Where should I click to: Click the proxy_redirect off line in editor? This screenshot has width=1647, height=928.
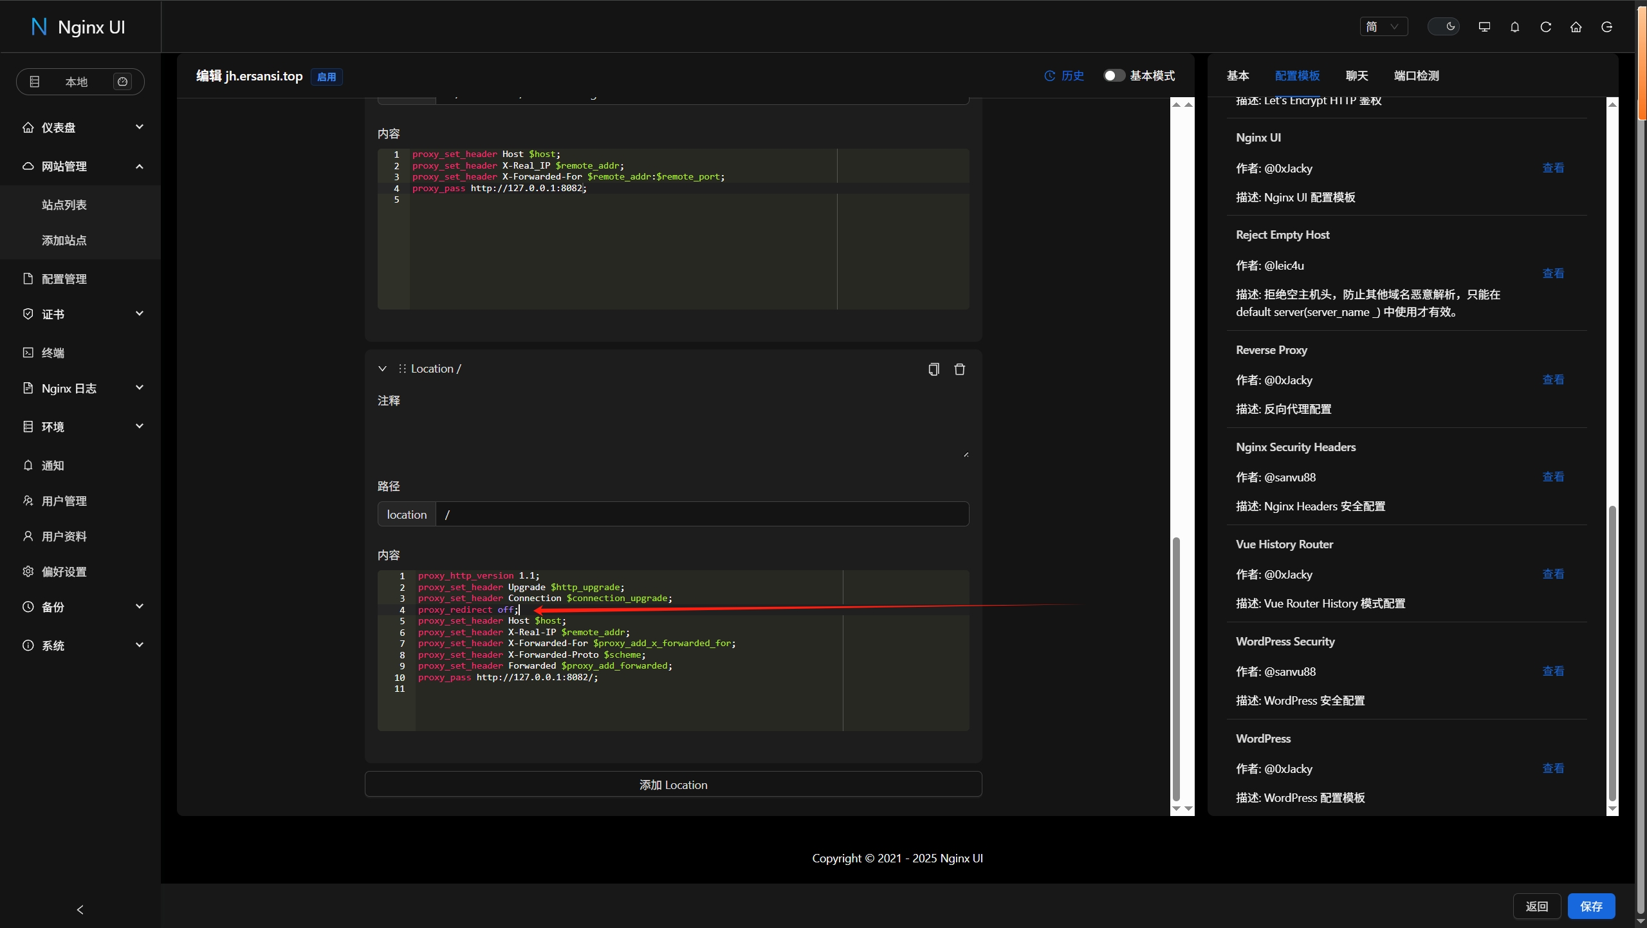click(x=468, y=609)
